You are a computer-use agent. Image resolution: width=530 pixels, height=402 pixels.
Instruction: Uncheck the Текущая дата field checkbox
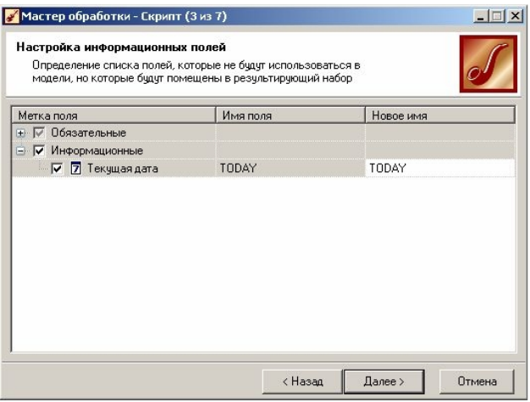coord(57,168)
